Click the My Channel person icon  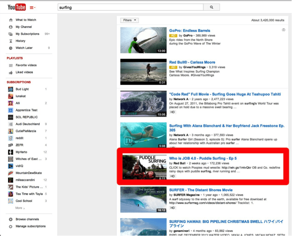coord(11,27)
